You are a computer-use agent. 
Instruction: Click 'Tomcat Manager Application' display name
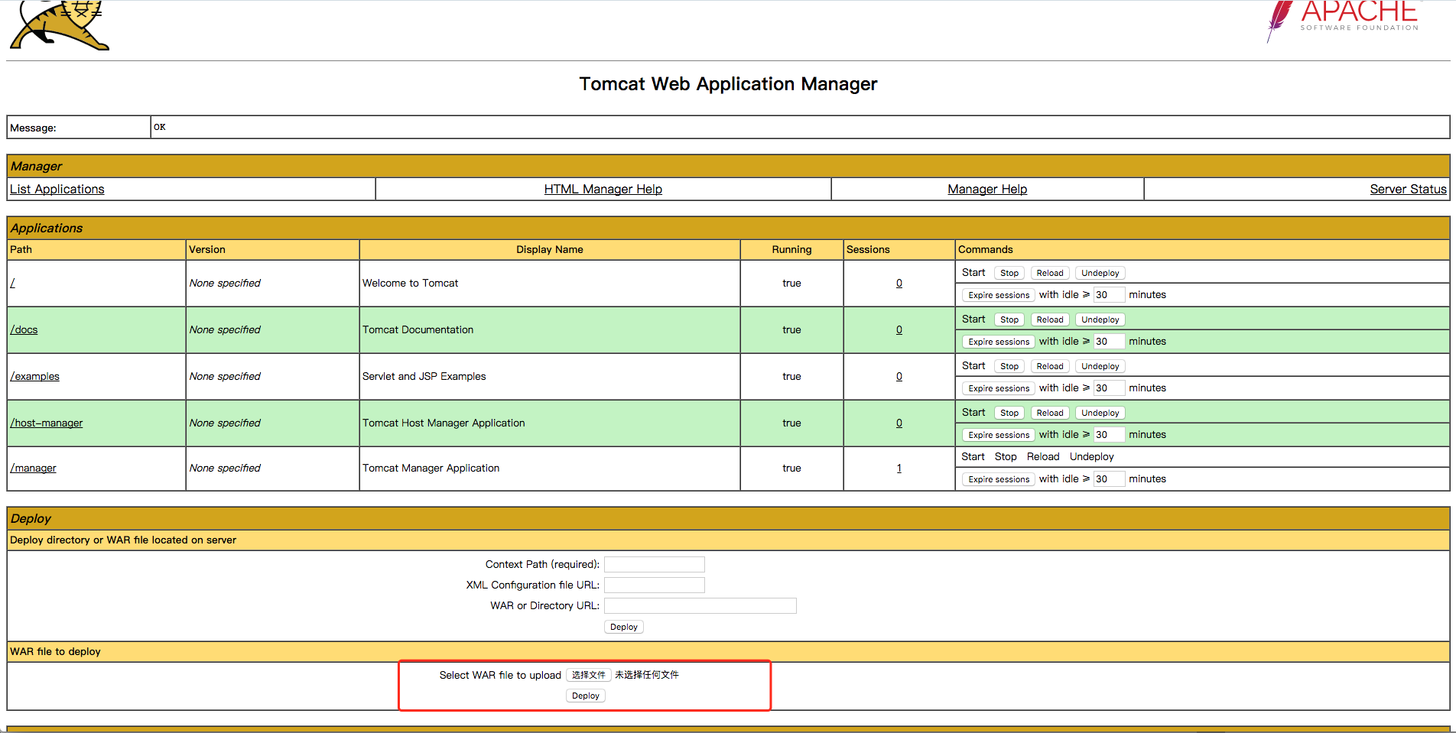click(431, 468)
